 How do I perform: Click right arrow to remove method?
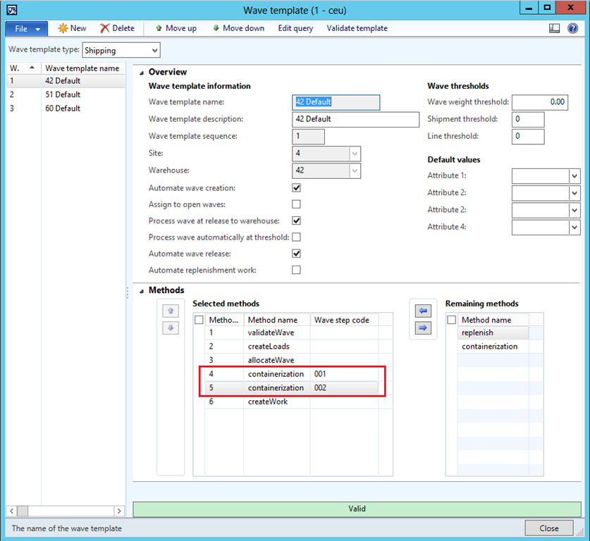click(423, 328)
